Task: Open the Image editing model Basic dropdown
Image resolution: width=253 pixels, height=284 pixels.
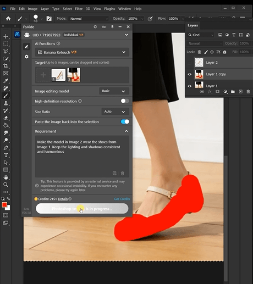Action: point(114,91)
